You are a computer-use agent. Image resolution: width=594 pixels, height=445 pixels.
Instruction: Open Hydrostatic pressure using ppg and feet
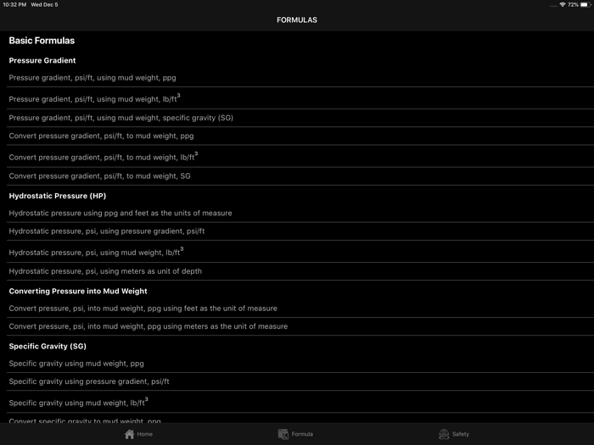tap(120, 213)
